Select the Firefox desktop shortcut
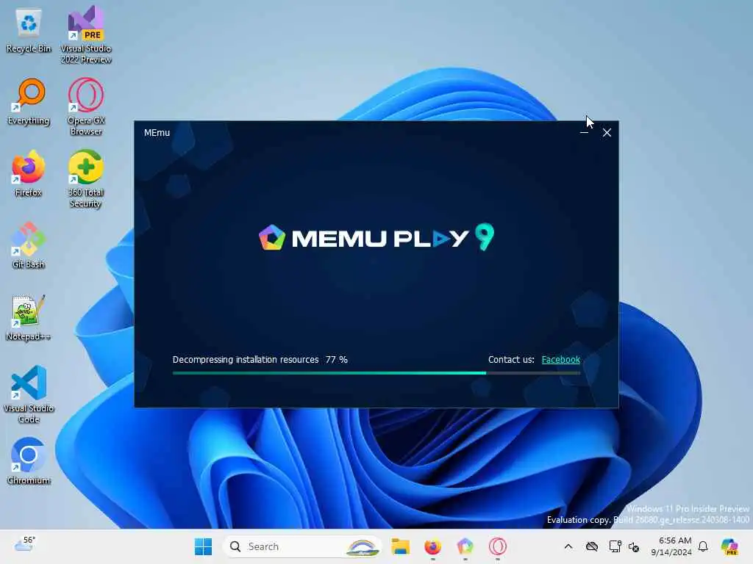The image size is (753, 564). [29, 173]
